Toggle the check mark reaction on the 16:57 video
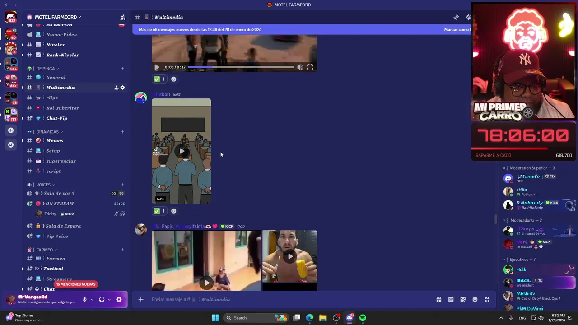This screenshot has height=325, width=578. pos(159,211)
